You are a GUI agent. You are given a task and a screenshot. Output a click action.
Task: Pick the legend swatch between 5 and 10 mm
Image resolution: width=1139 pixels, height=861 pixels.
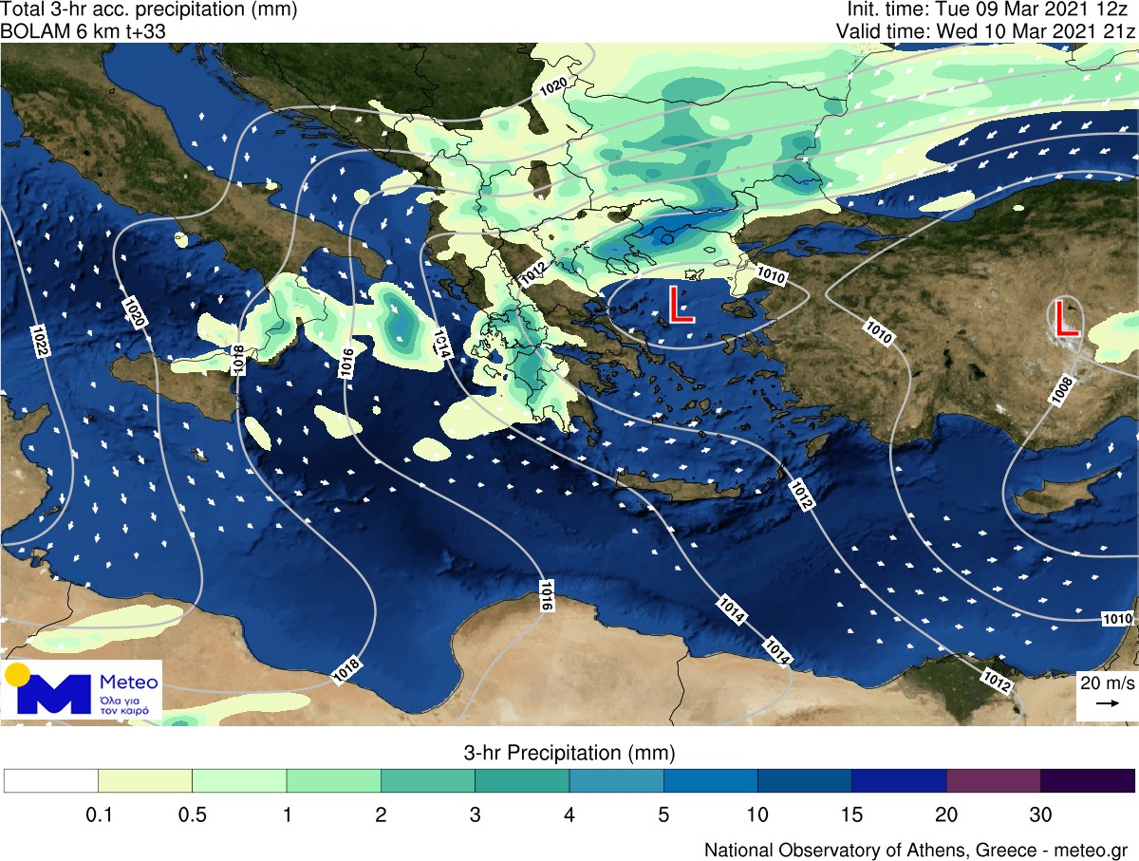pyautogui.click(x=710, y=780)
